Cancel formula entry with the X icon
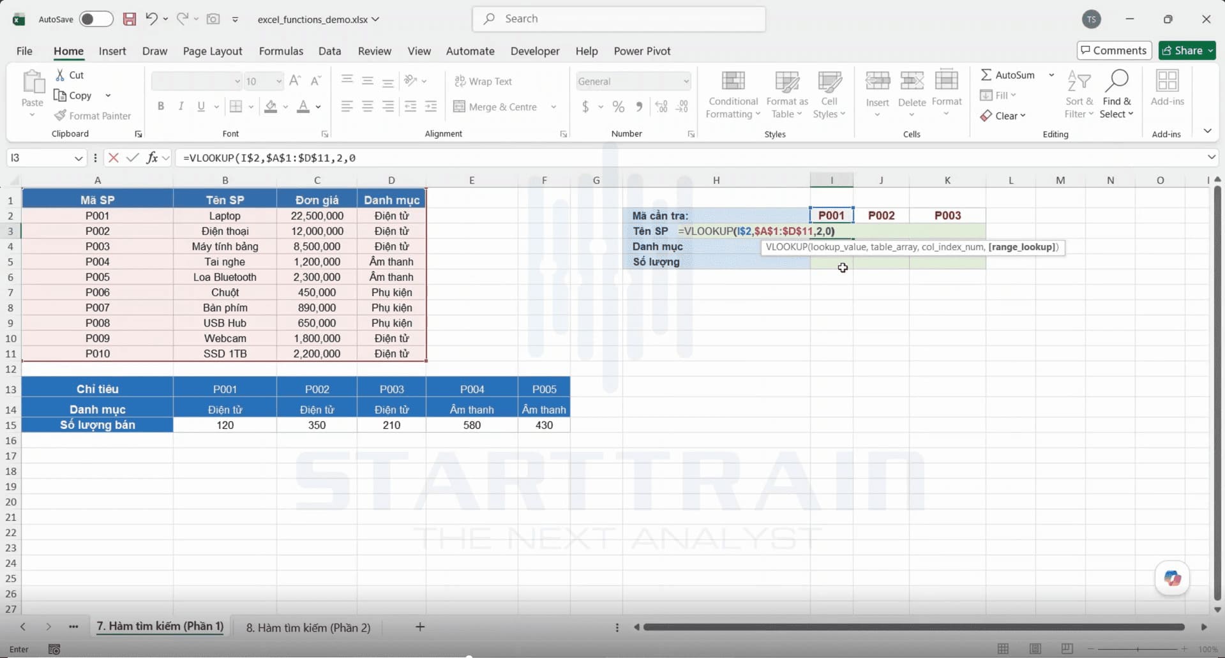1225x658 pixels. [x=114, y=158]
